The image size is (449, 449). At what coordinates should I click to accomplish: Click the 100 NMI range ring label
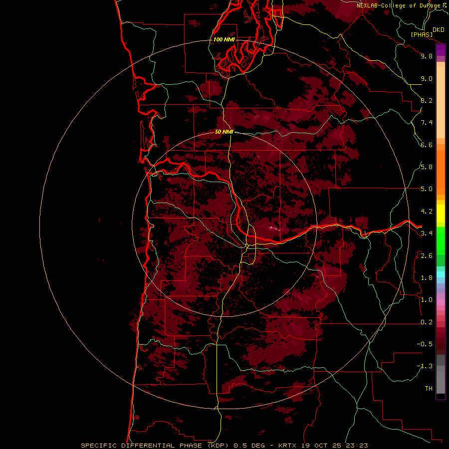coord(224,39)
